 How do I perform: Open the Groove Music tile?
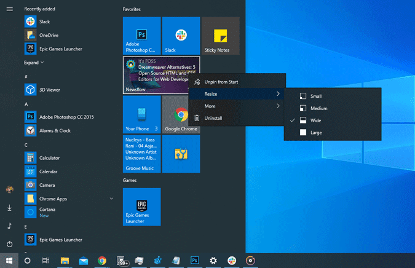coord(141,154)
